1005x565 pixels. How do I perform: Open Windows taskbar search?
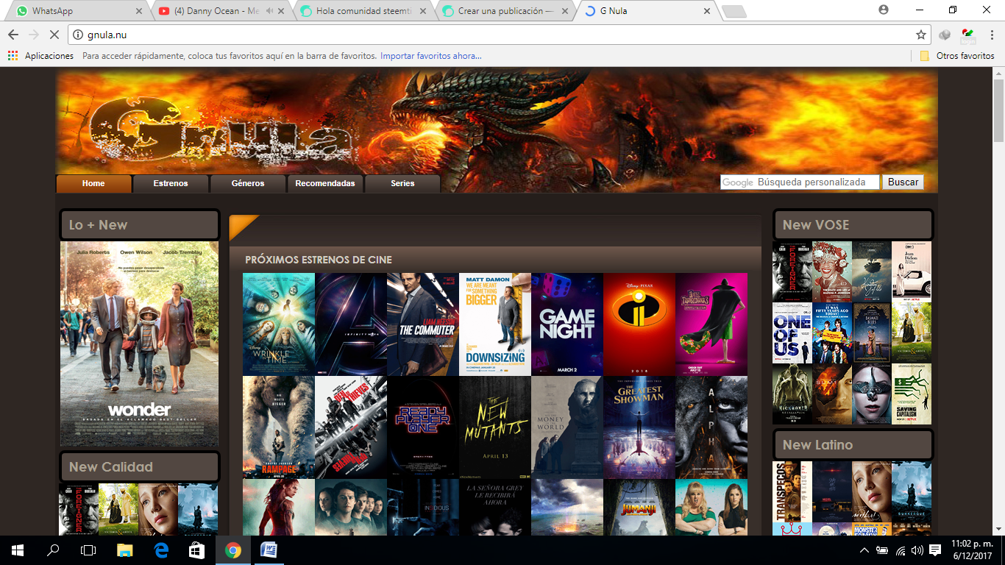[53, 550]
